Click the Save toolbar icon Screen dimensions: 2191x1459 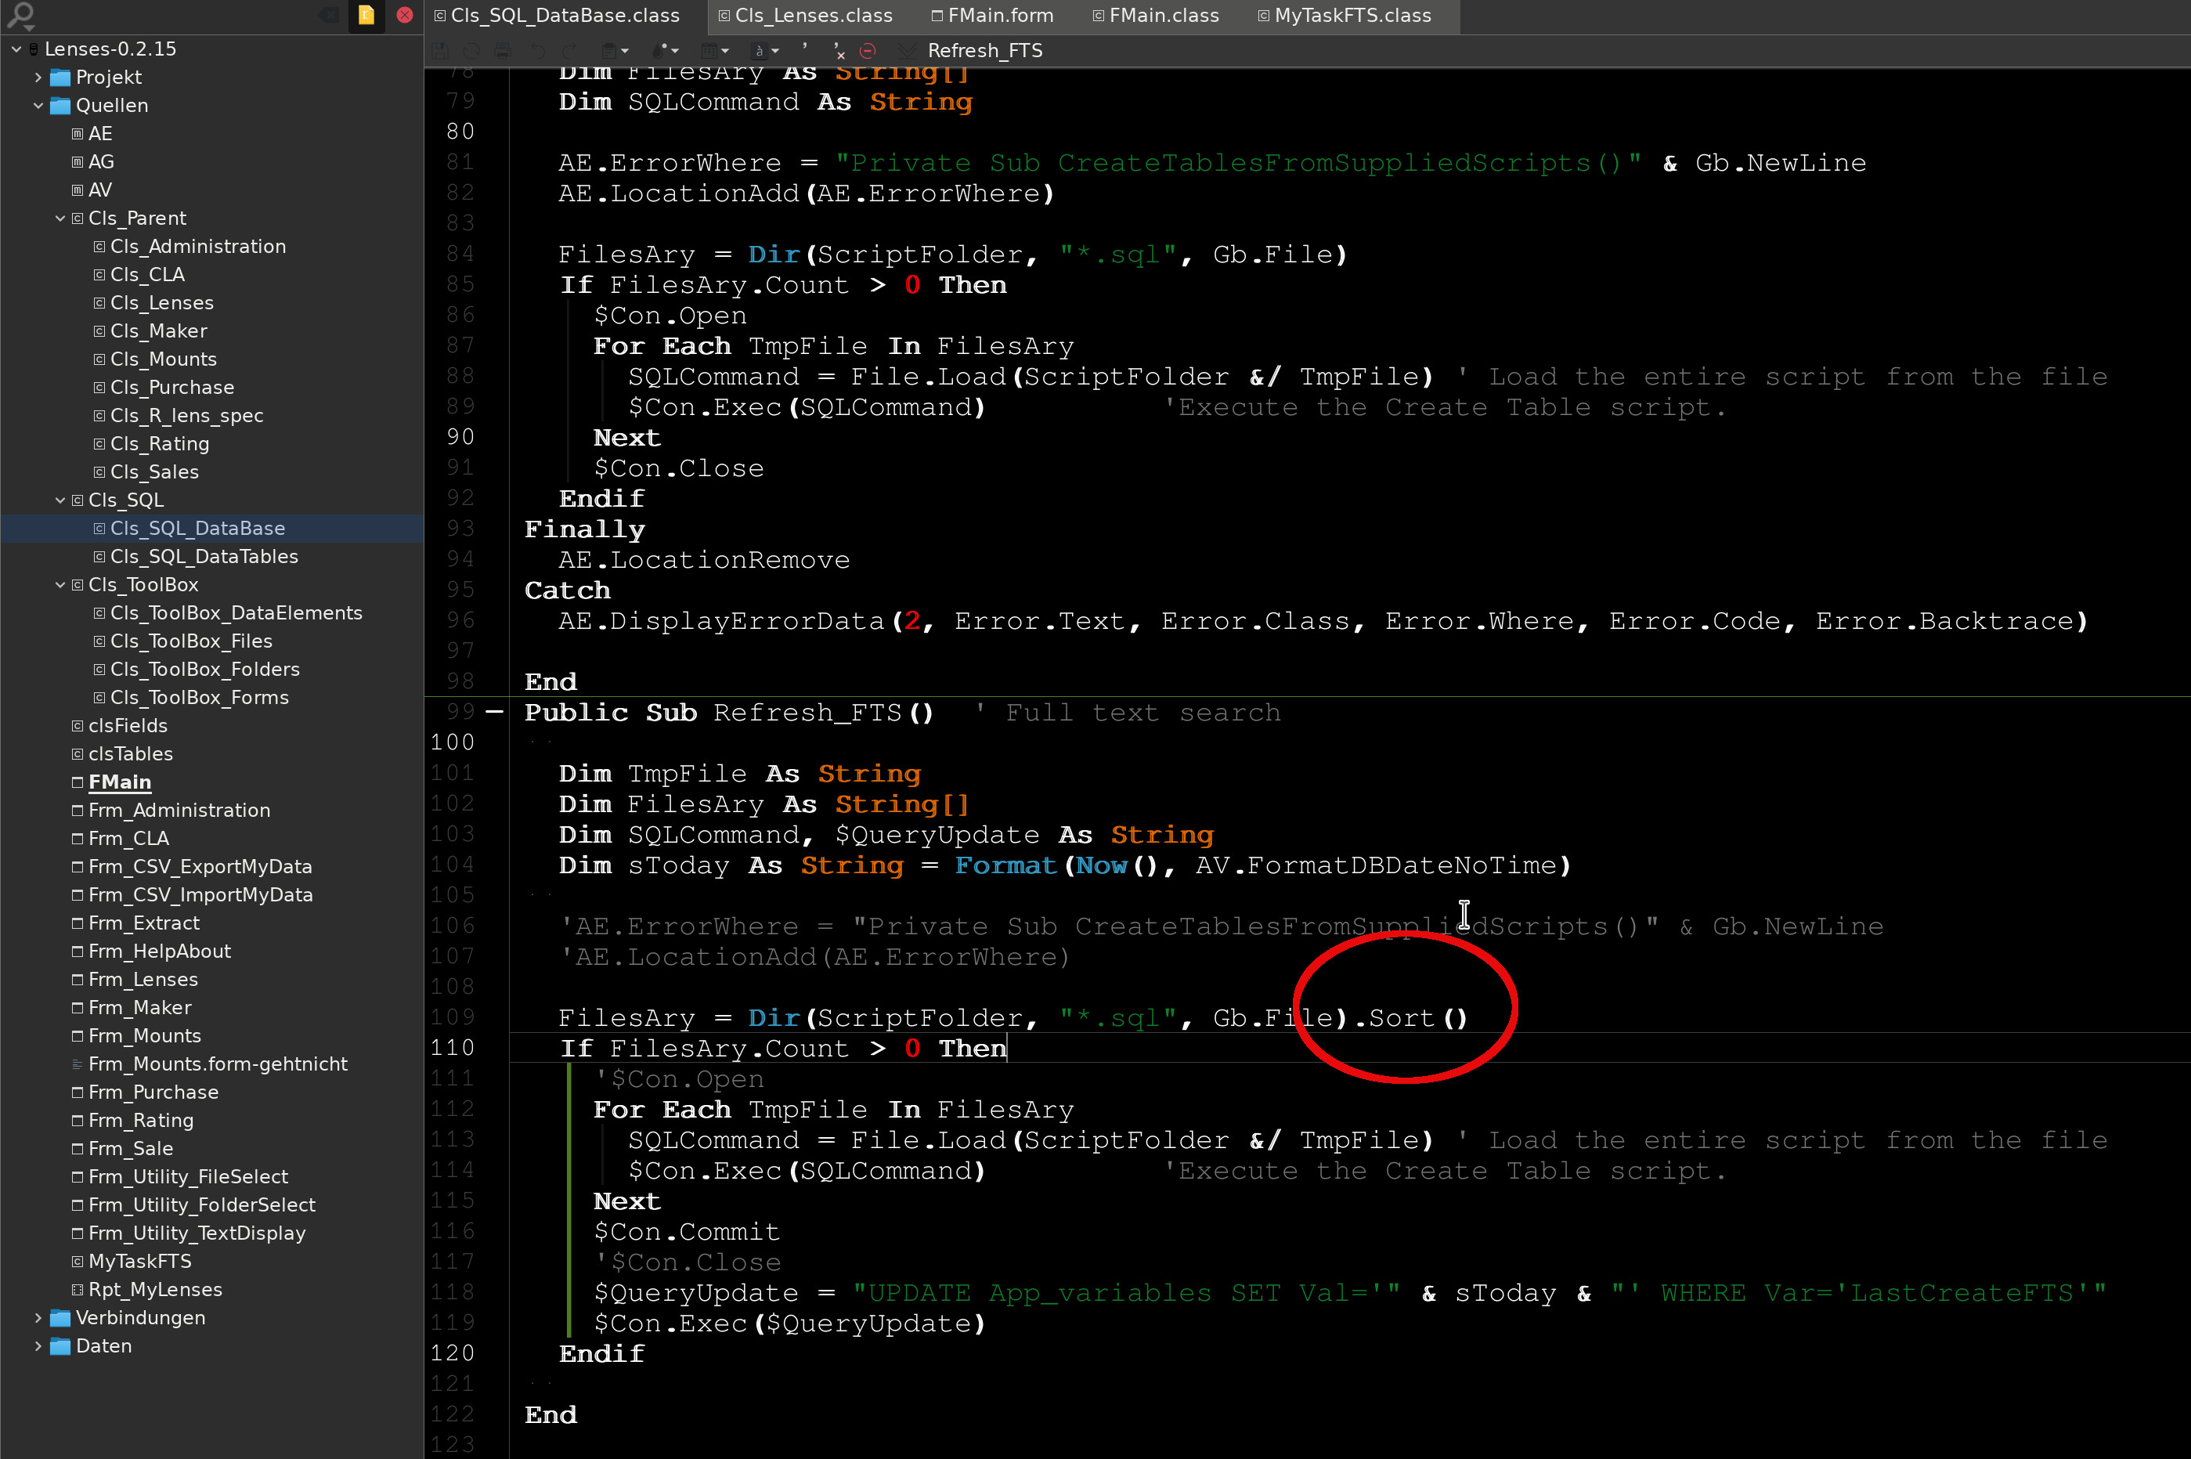coord(440,50)
